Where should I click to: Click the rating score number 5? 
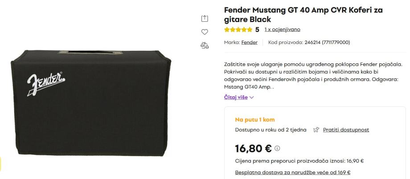[x=257, y=29]
